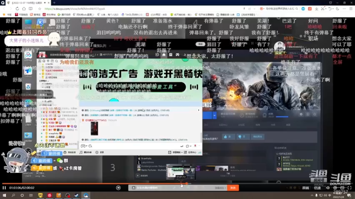Click 自由发言 free speech mode button

coord(70,152)
